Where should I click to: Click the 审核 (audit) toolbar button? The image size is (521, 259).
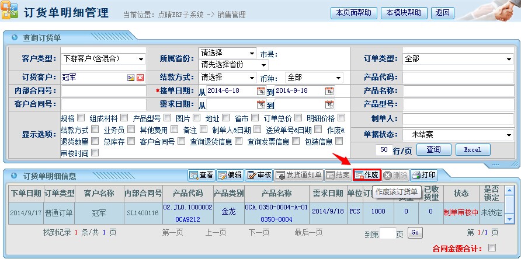pos(259,174)
